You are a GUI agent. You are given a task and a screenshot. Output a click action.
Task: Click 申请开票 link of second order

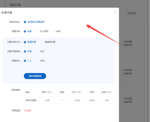(x=128, y=74)
